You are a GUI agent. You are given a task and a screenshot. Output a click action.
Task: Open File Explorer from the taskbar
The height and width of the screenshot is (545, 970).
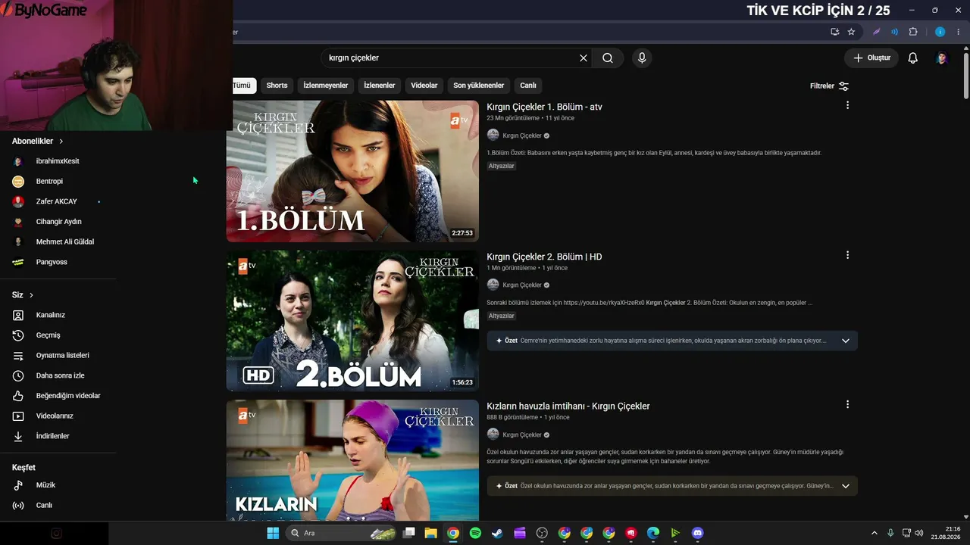tap(430, 533)
